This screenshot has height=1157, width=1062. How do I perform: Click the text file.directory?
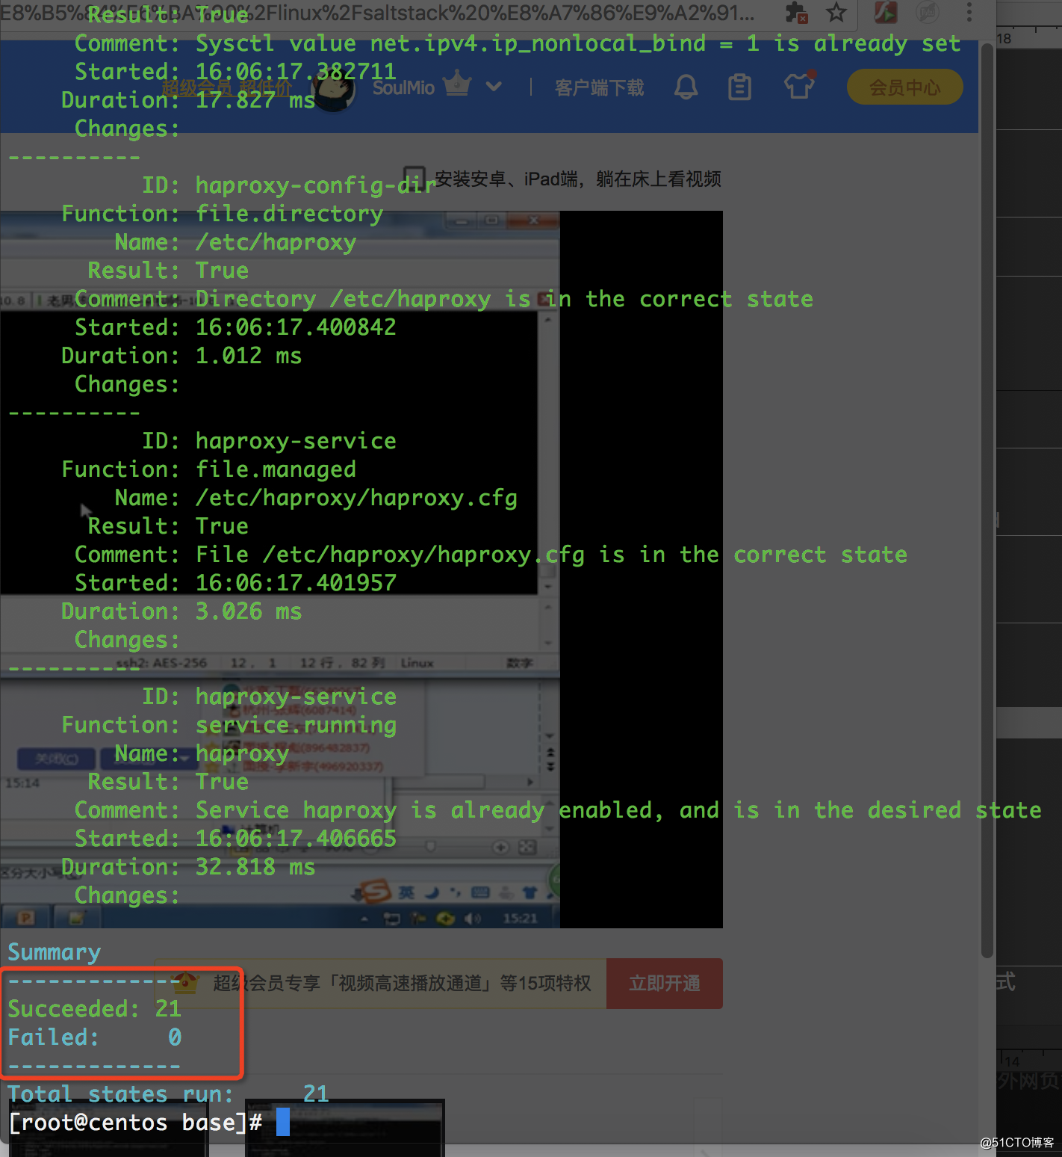pyautogui.click(x=289, y=214)
